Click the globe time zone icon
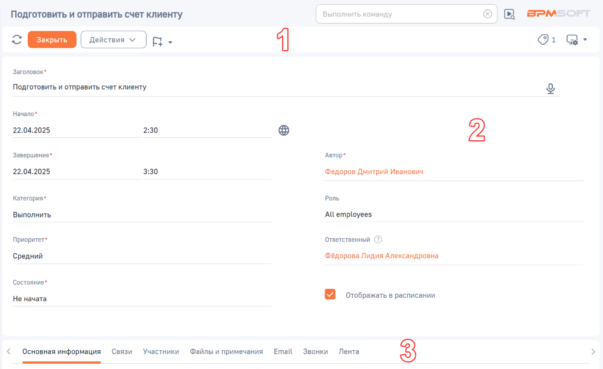 [x=284, y=130]
